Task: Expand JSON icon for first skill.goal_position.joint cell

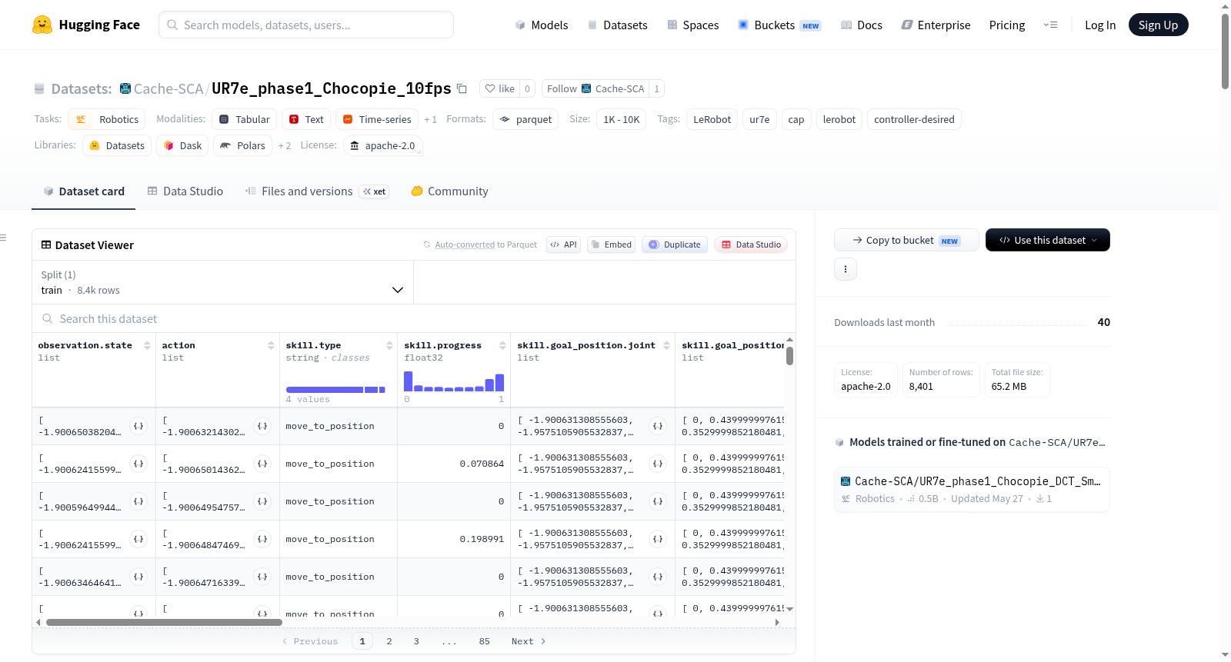Action: 658,426
